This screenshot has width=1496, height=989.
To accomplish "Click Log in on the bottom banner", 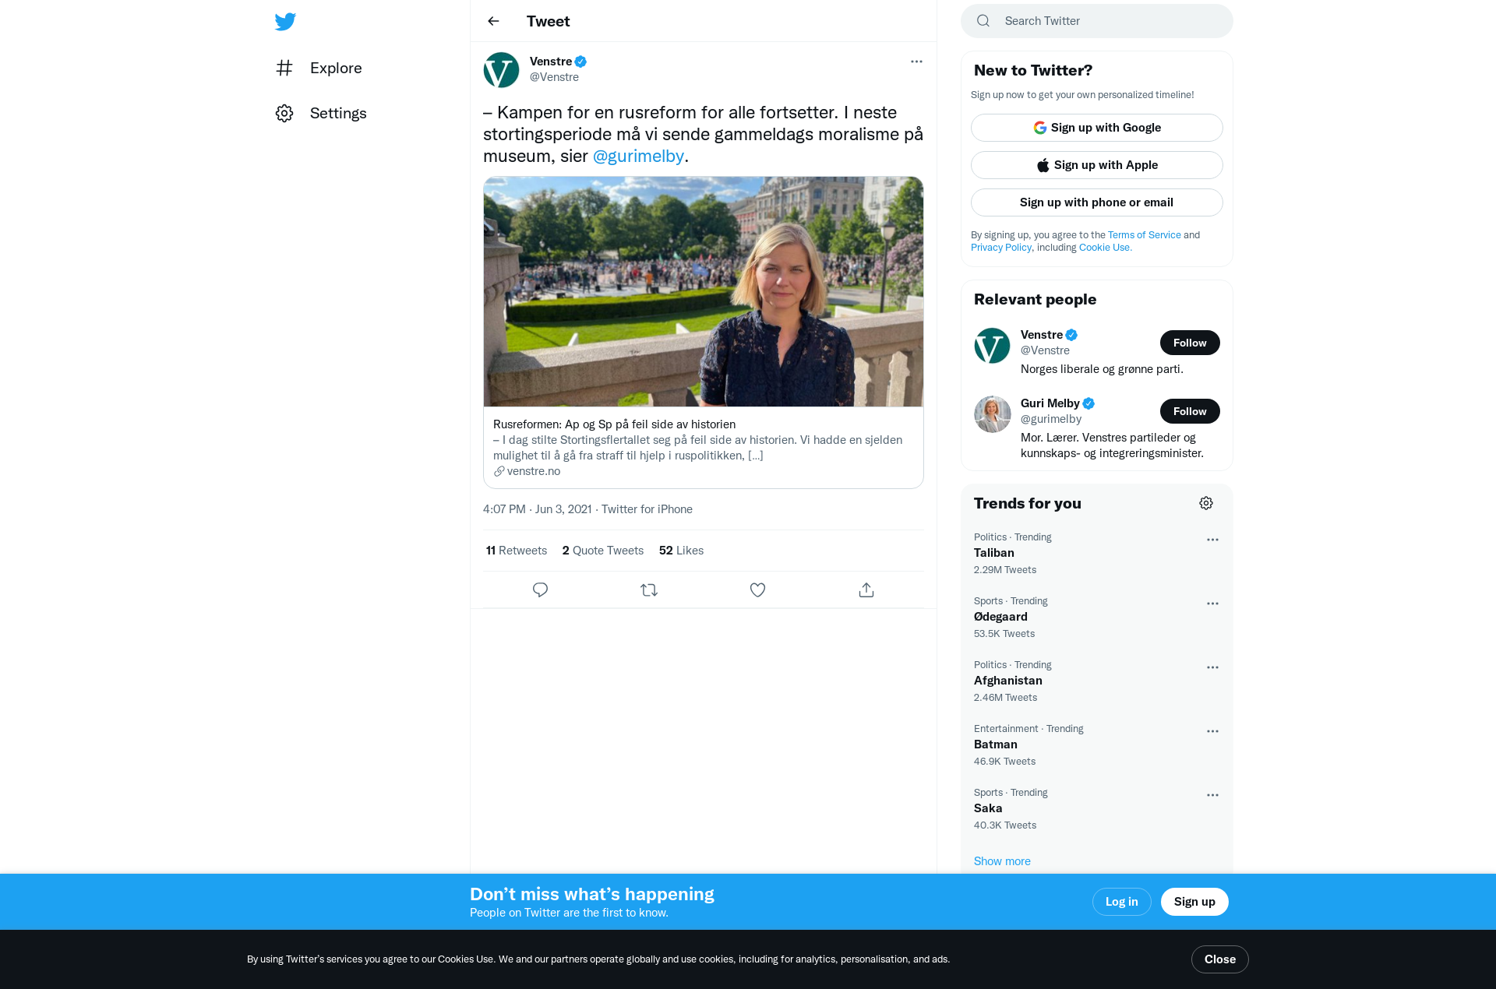I will coord(1121,902).
